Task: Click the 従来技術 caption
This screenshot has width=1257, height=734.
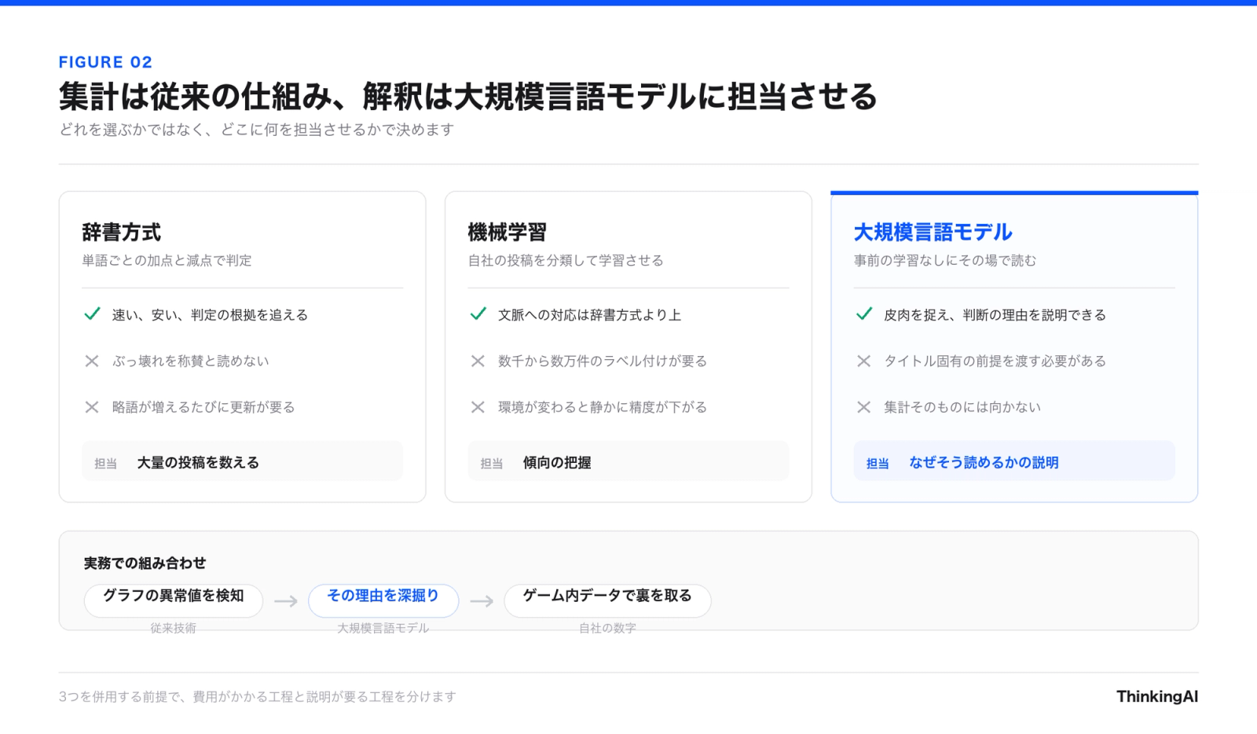Action: pyautogui.click(x=174, y=628)
